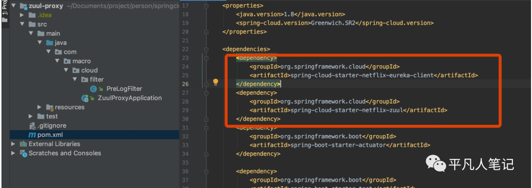Click the src folder icon
Image resolution: width=532 pixels, height=188 pixels.
point(32,25)
